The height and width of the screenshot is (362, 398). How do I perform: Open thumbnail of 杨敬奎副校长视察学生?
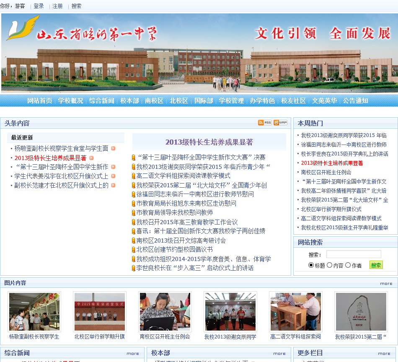(34, 312)
